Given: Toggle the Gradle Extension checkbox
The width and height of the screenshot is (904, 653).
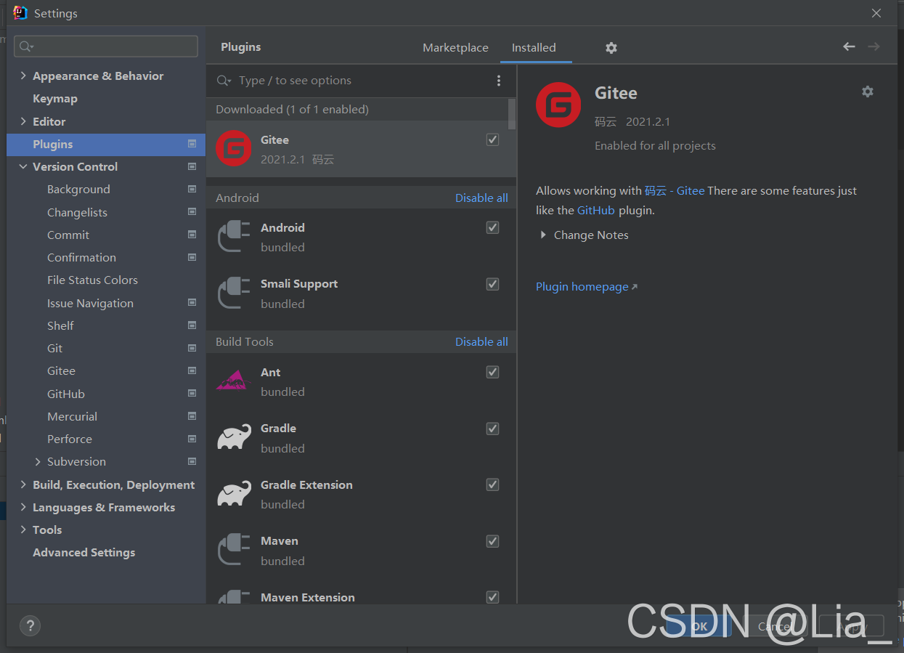Looking at the screenshot, I should 492,484.
